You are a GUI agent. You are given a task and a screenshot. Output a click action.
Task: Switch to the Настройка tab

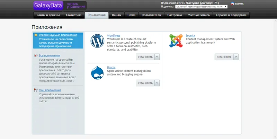point(175,15)
